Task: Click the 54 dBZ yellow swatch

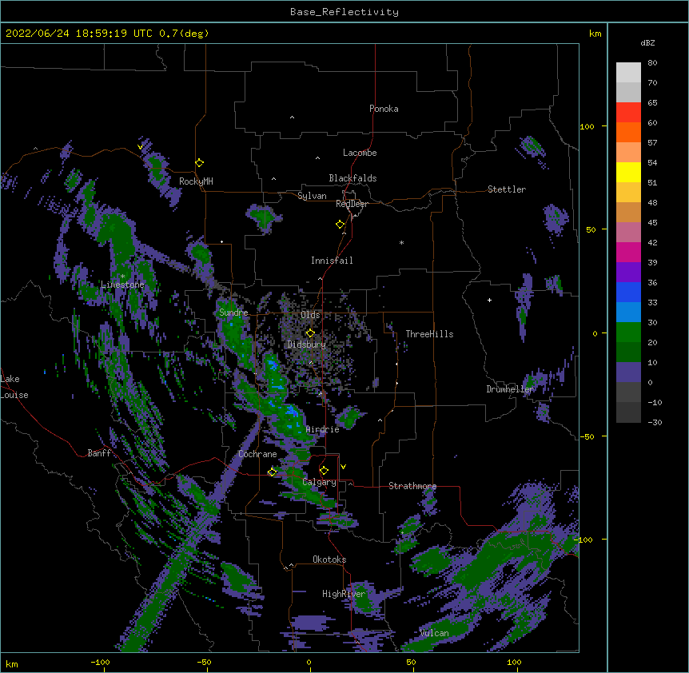Action: (628, 172)
